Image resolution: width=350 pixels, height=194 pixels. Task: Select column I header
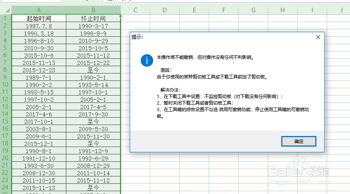pyautogui.click(x=312, y=10)
